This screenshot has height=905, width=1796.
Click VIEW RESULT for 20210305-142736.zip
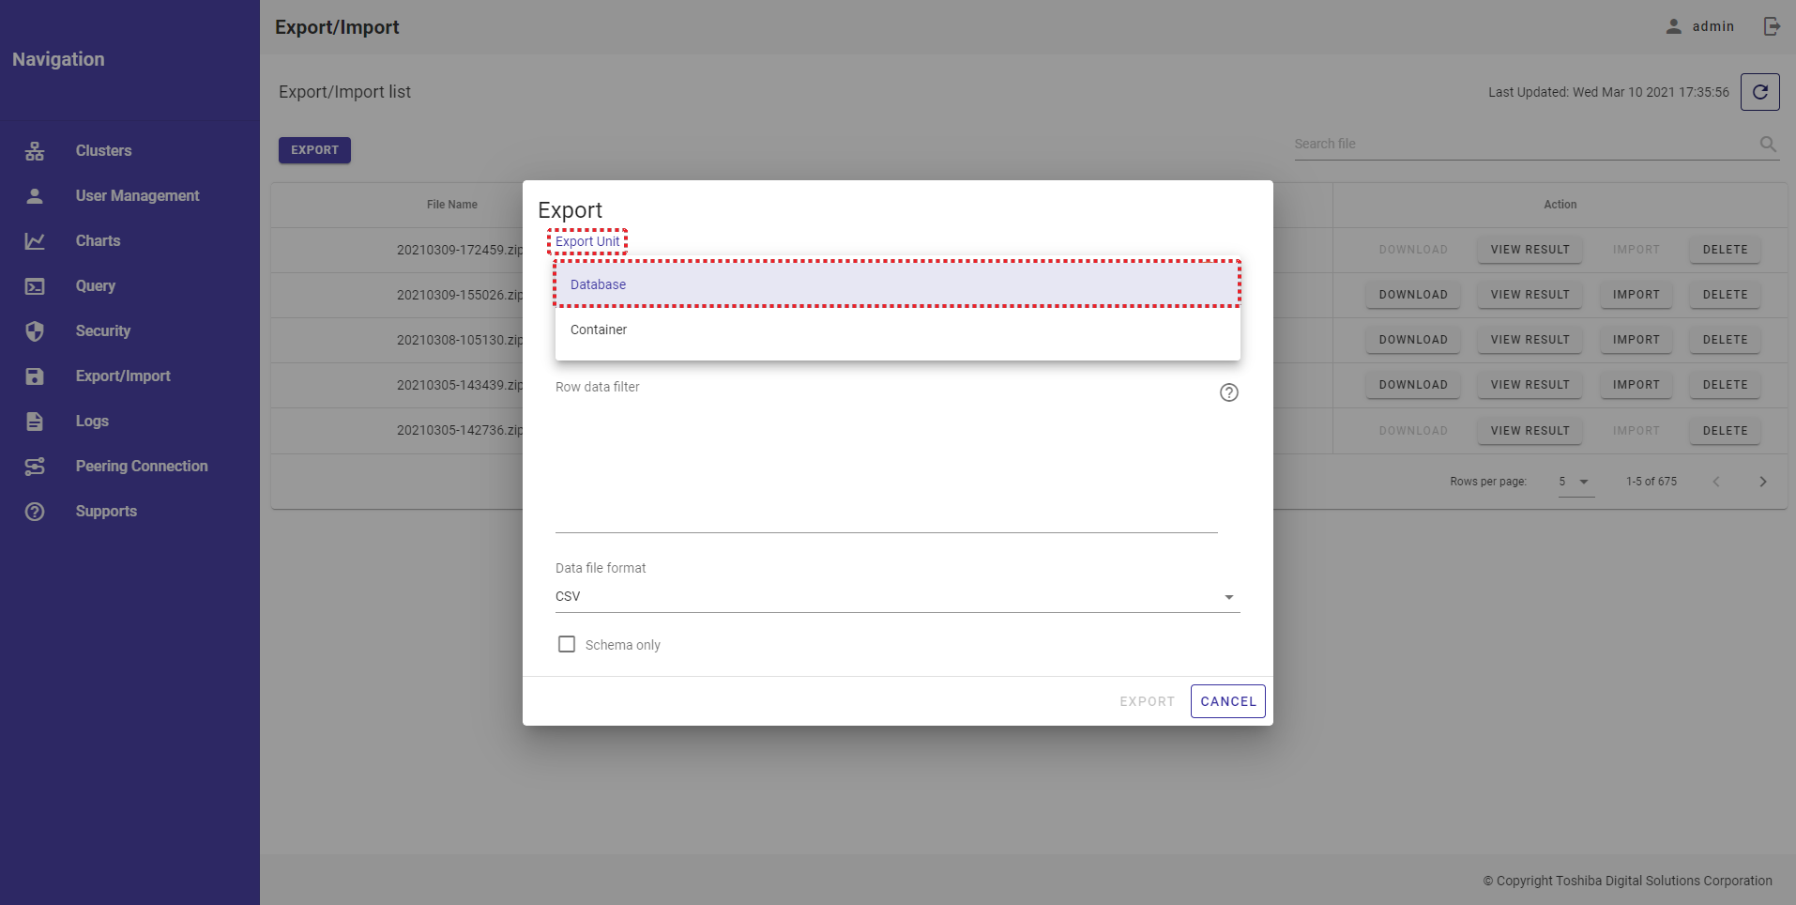[1530, 431]
